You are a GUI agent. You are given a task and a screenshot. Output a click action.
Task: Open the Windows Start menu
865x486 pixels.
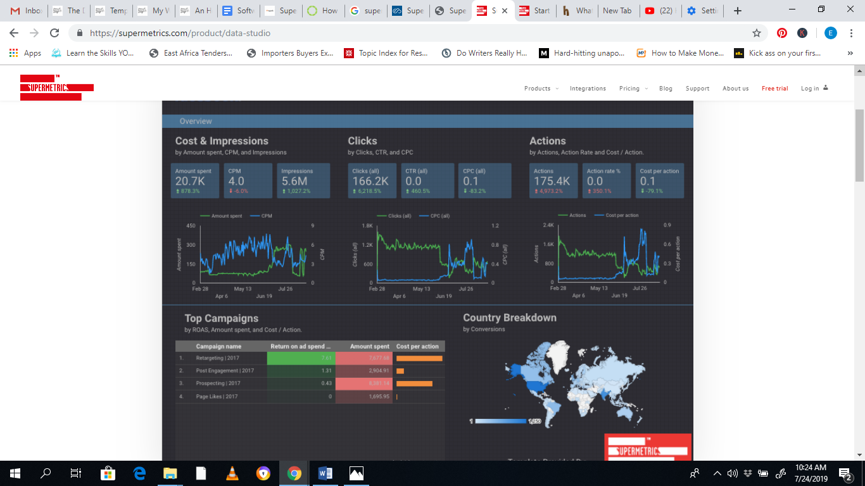15,473
